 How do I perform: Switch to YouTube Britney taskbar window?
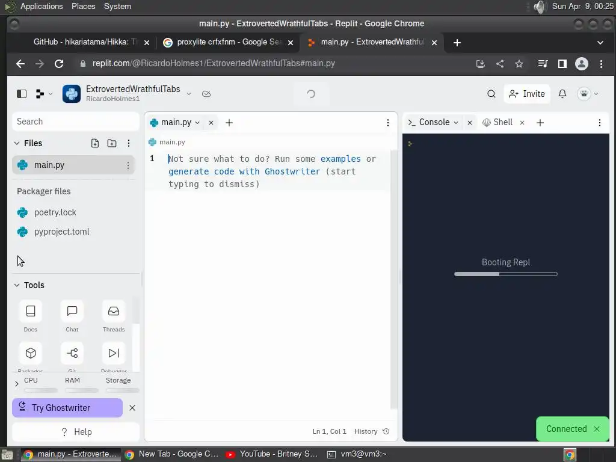pyautogui.click(x=272, y=454)
